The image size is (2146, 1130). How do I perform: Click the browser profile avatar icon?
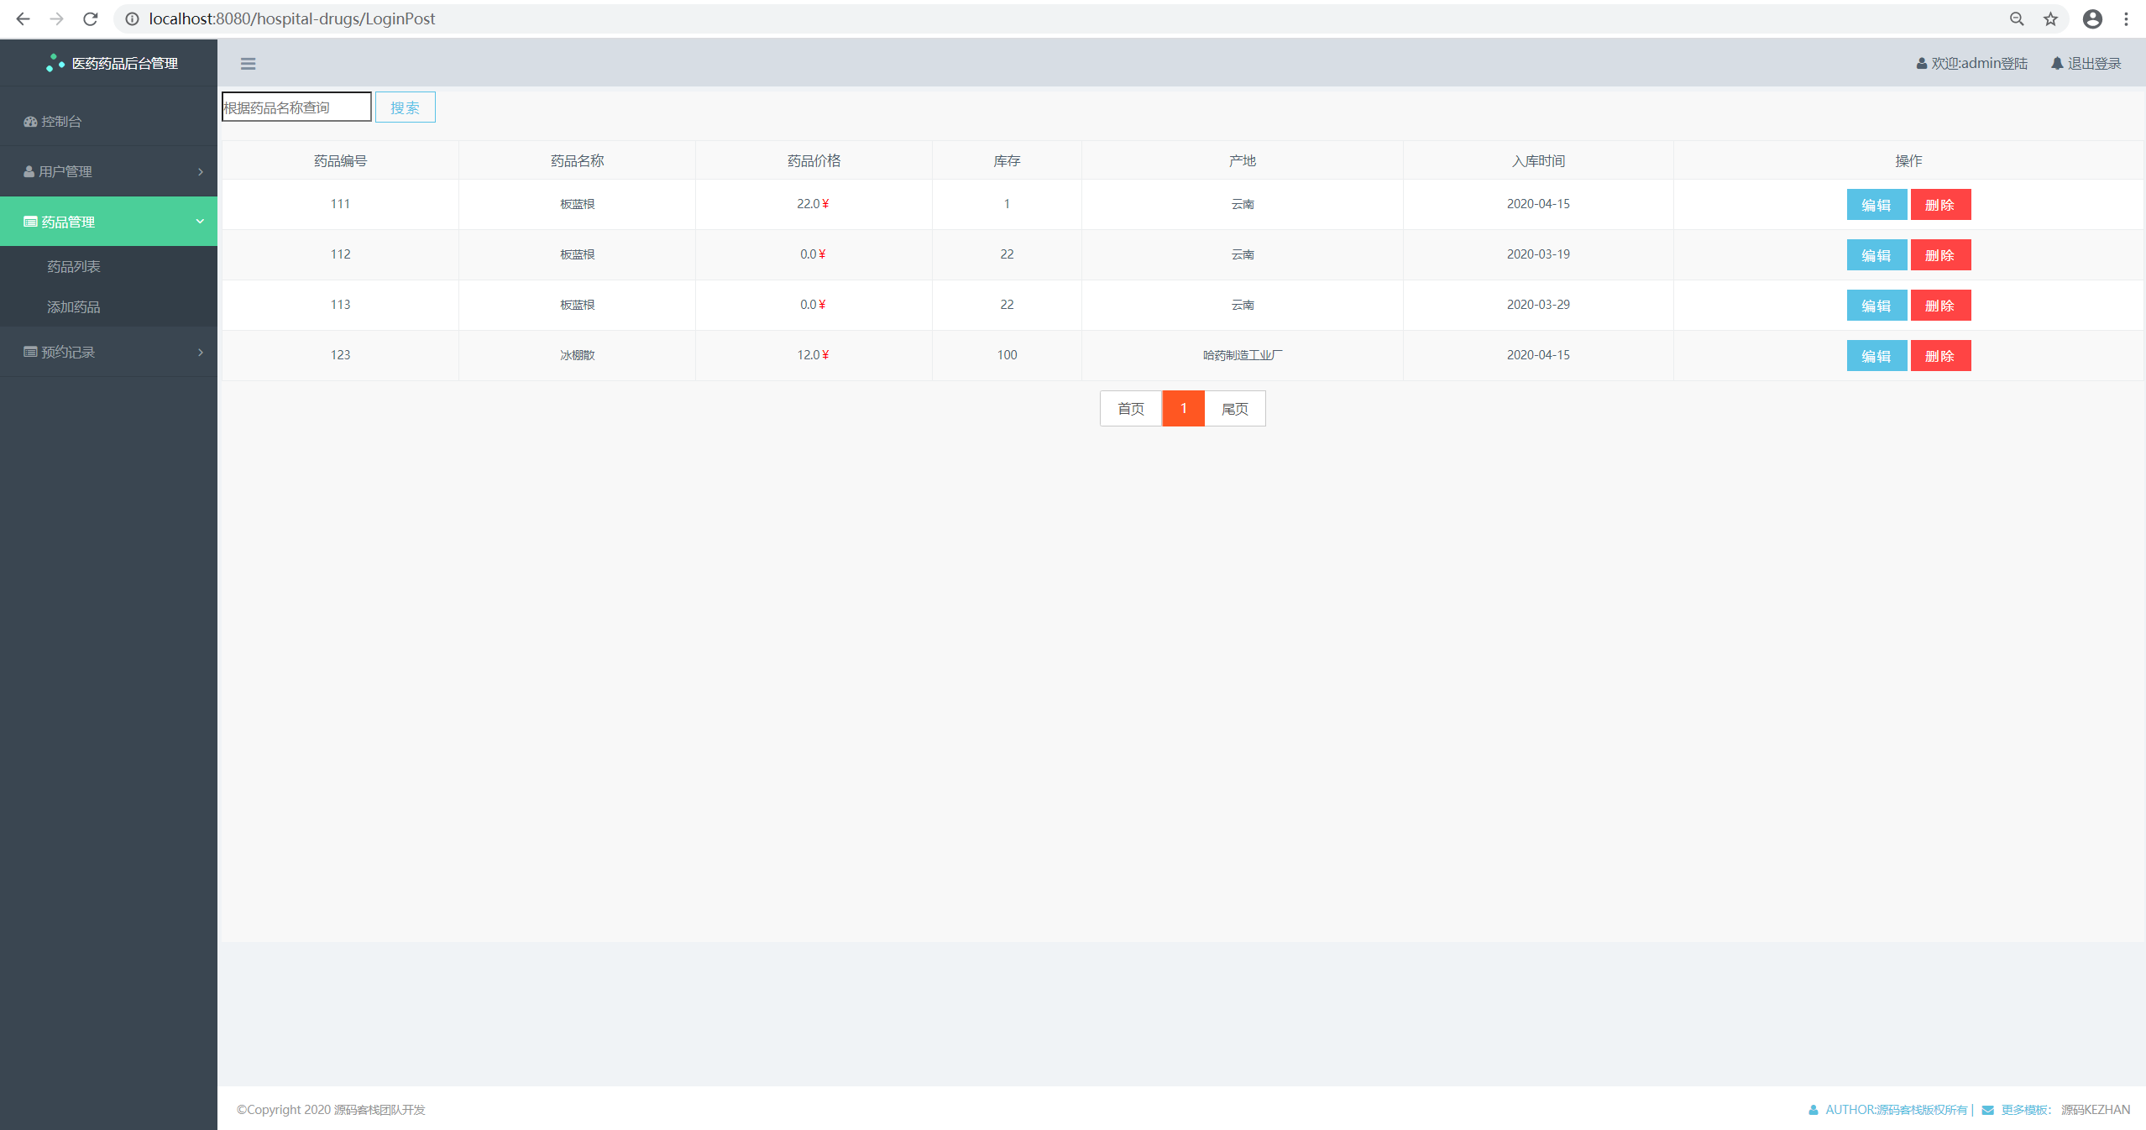click(2092, 18)
